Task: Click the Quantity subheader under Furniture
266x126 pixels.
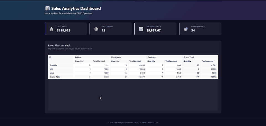Action: pos(155,61)
